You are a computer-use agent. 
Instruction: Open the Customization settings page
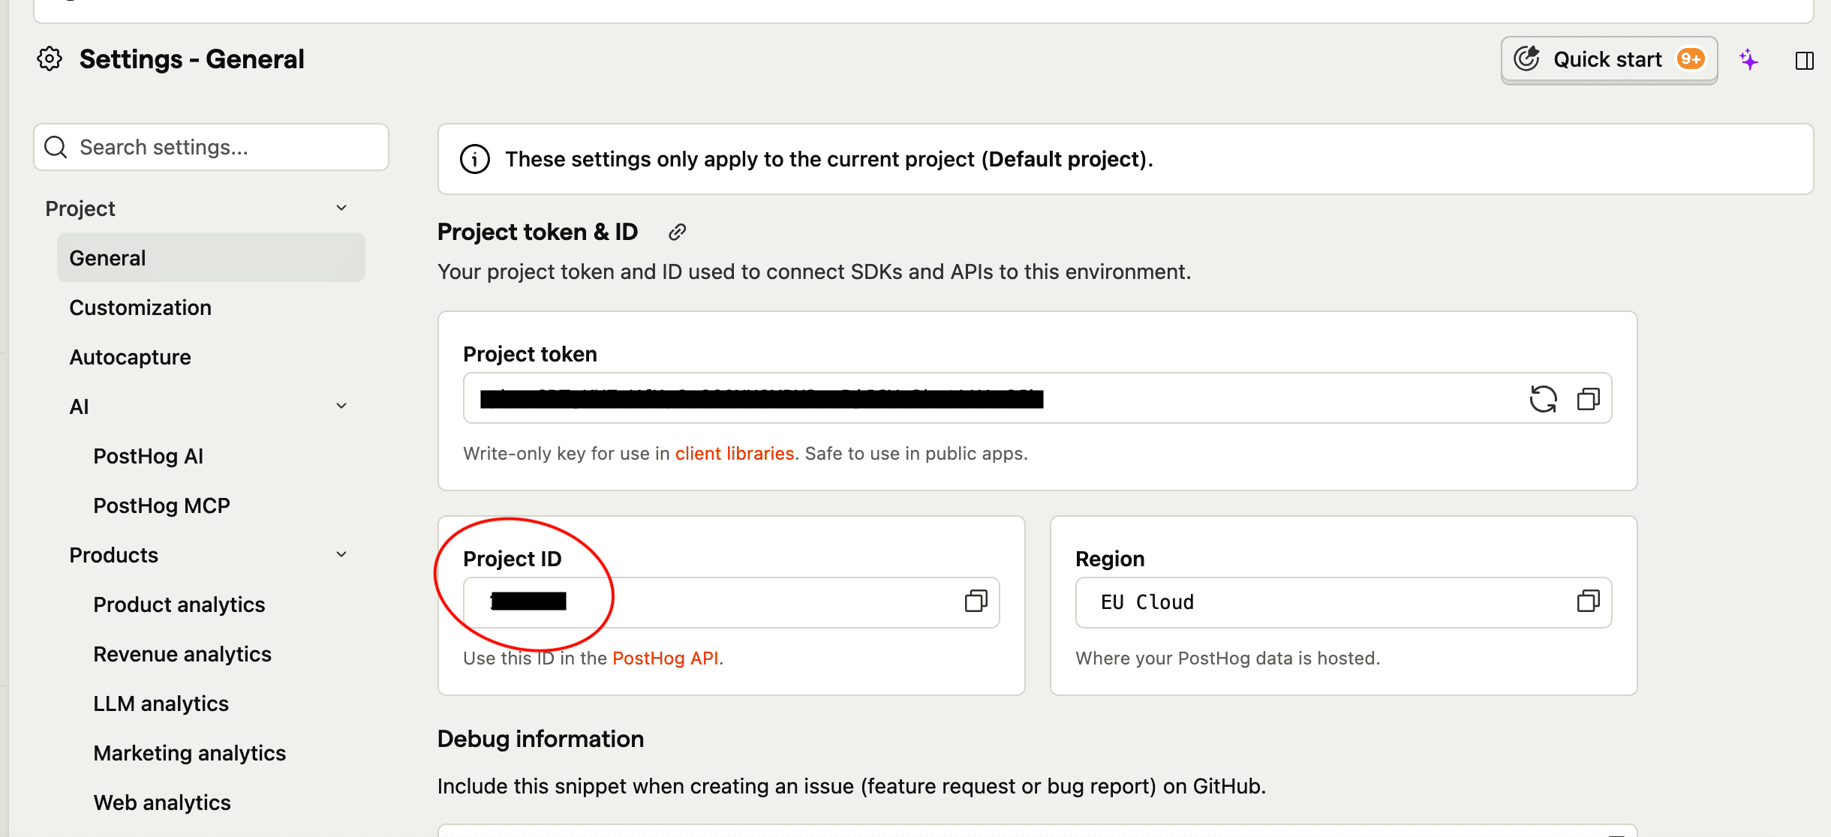click(140, 307)
